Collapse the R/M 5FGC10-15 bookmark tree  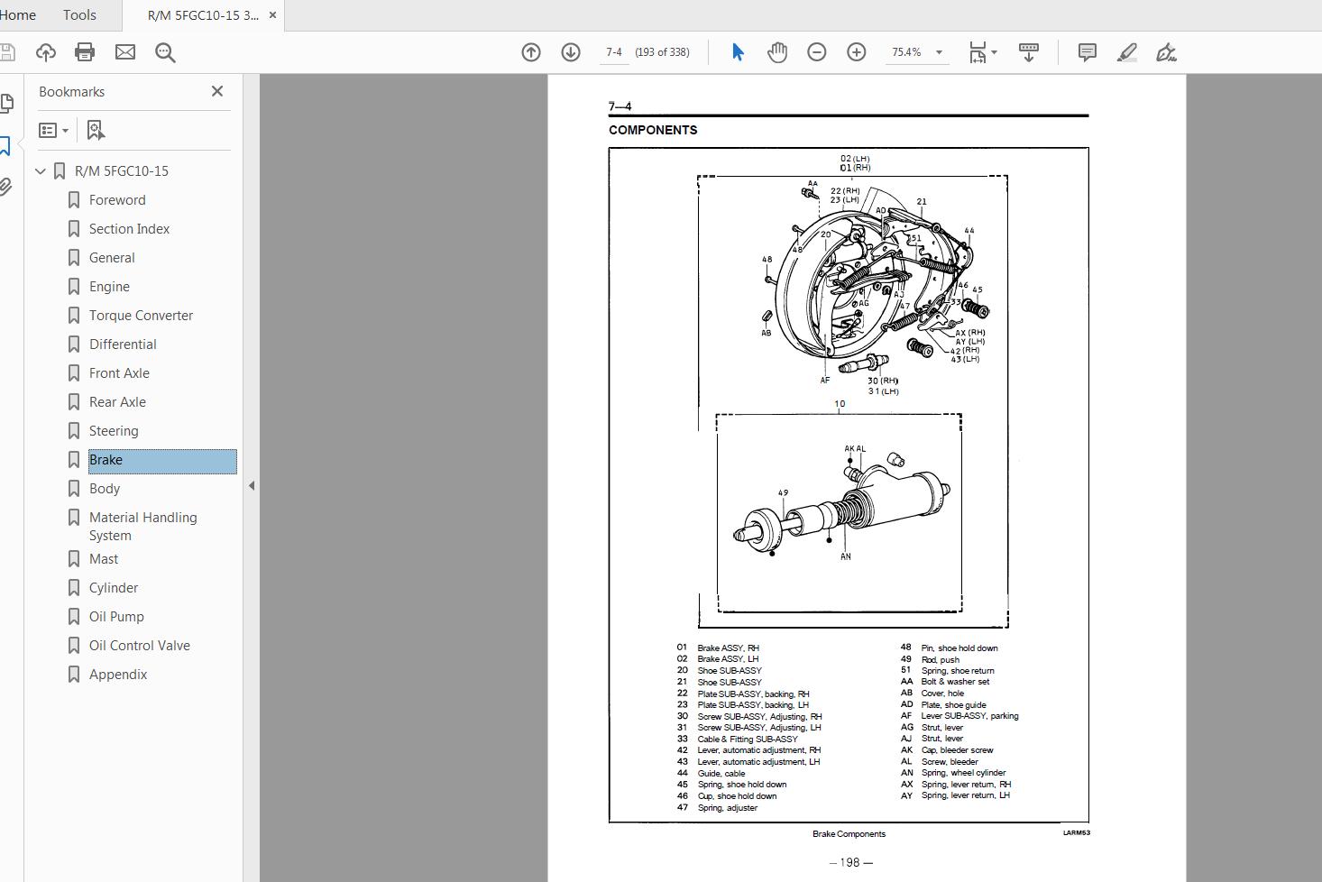pos(40,170)
